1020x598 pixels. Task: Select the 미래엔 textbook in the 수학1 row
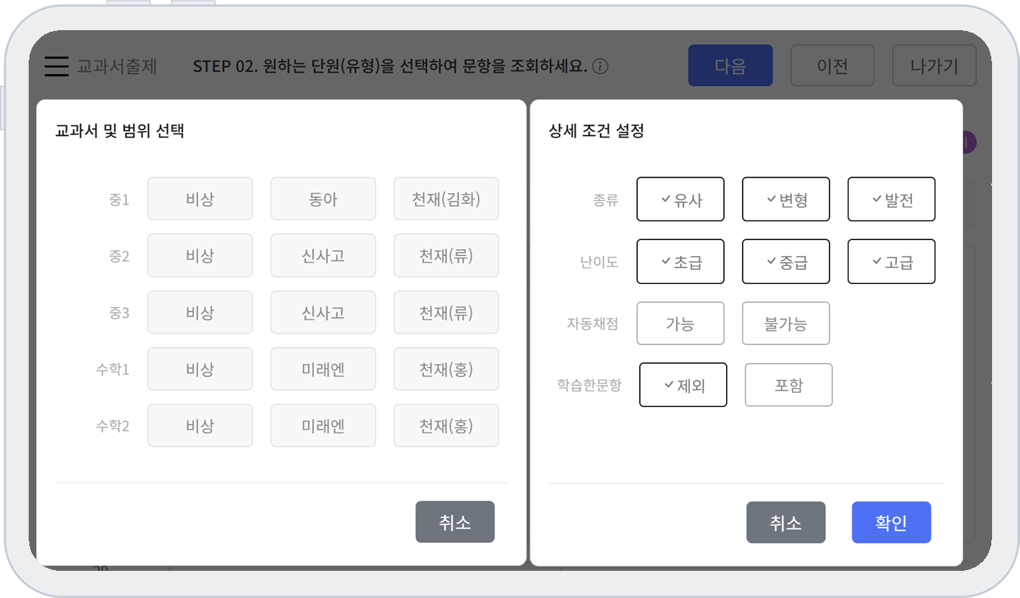(x=323, y=368)
